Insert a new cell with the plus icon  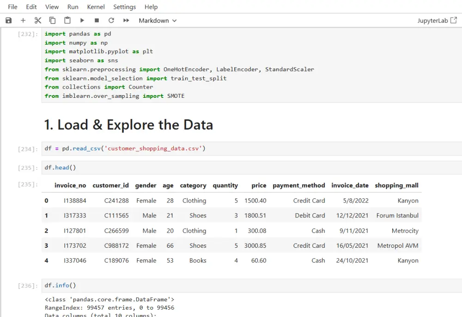click(23, 20)
